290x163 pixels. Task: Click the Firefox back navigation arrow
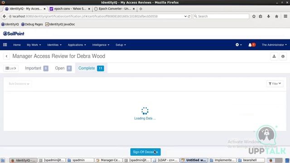4,16
